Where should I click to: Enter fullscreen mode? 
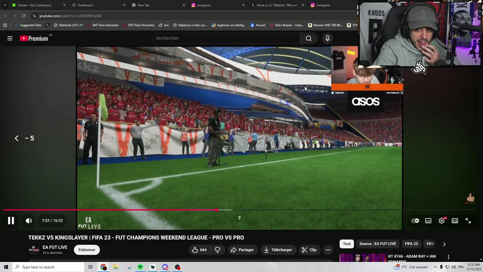(468, 221)
